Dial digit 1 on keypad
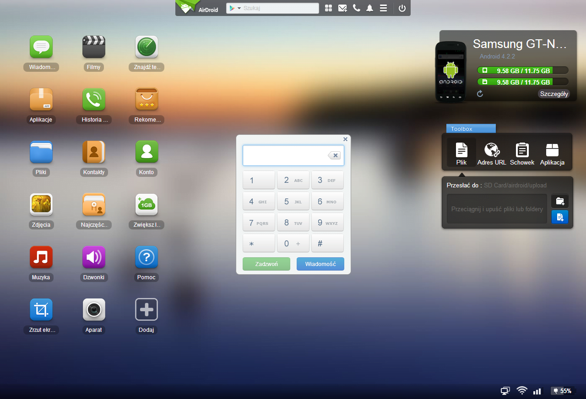Viewport: 586px width, 399px height. (x=259, y=180)
